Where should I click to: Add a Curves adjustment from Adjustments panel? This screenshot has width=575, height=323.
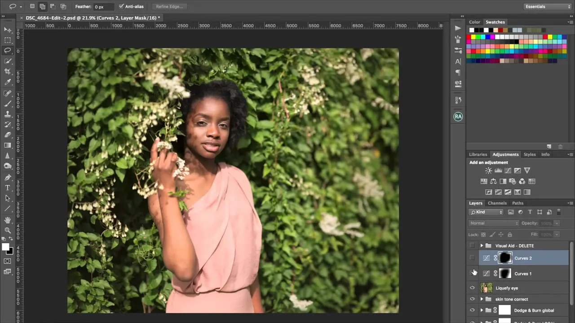[508, 170]
